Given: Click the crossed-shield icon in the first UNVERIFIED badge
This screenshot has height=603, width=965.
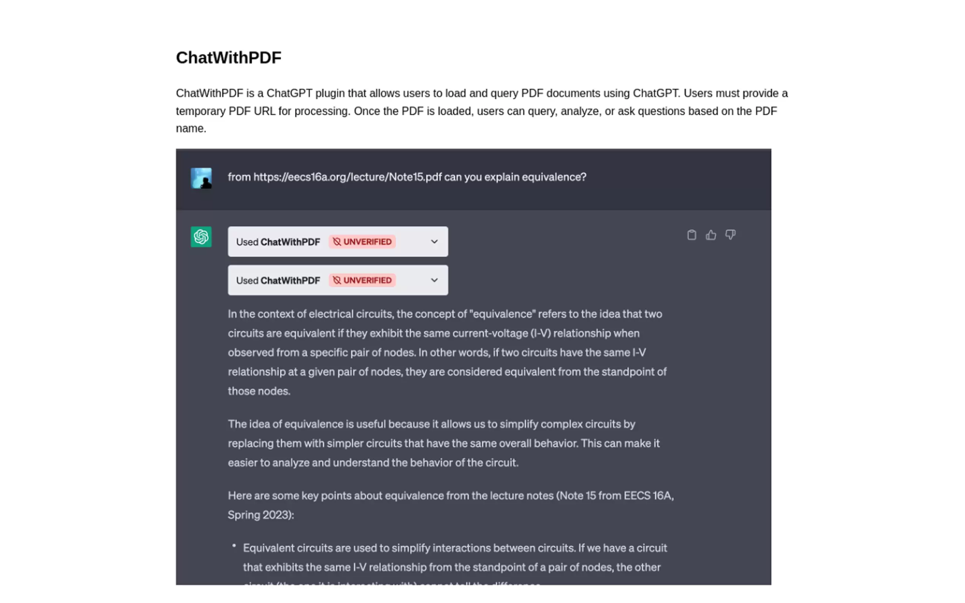Looking at the screenshot, I should (x=337, y=242).
